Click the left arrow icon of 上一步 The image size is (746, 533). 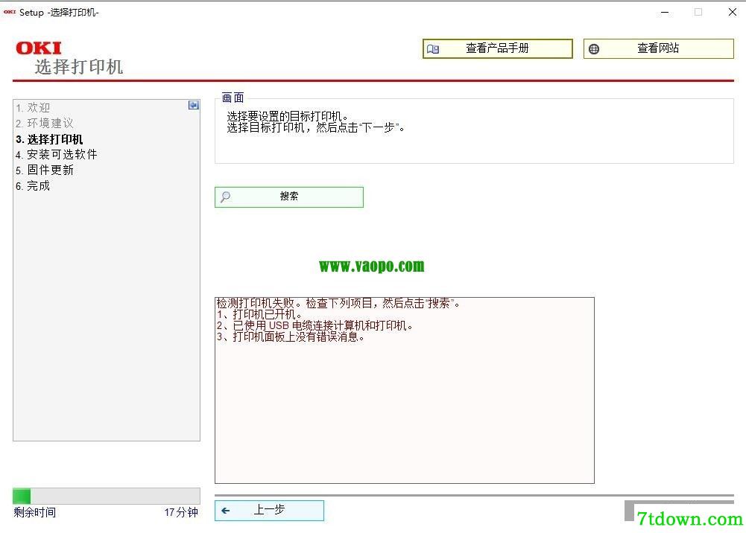point(226,511)
